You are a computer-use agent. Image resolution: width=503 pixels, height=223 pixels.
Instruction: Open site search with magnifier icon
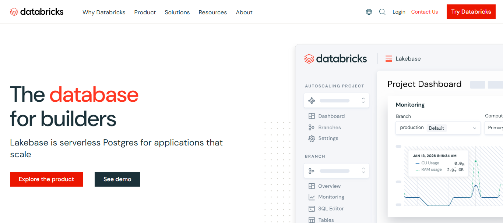point(382,12)
